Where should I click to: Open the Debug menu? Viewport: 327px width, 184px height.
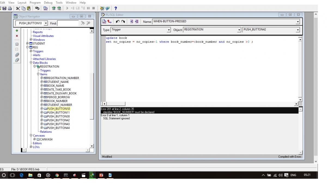(x=48, y=2)
